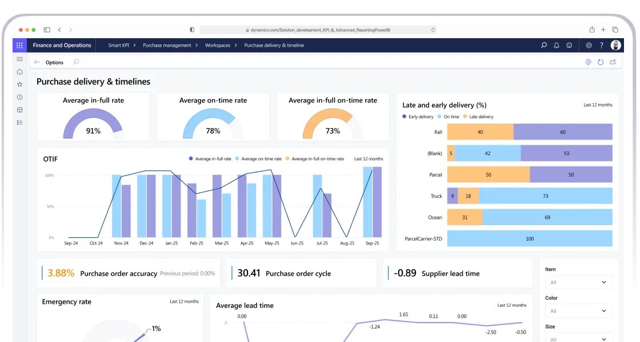Viewport: 640px width, 342px height.
Task: Open the feedback smiley icon
Action: point(569,46)
